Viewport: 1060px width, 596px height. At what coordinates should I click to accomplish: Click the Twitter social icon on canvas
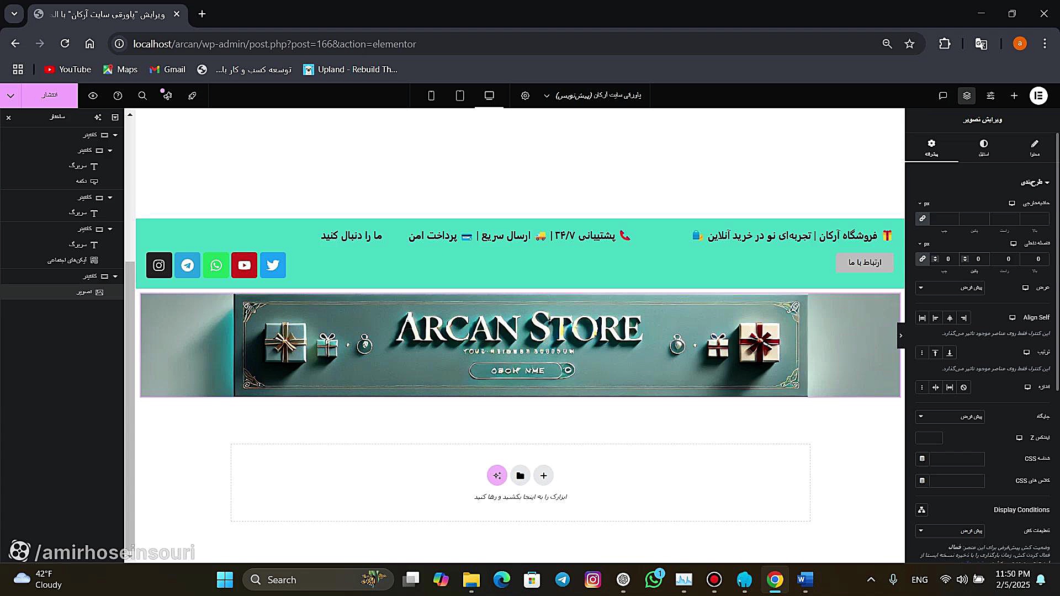click(x=273, y=265)
